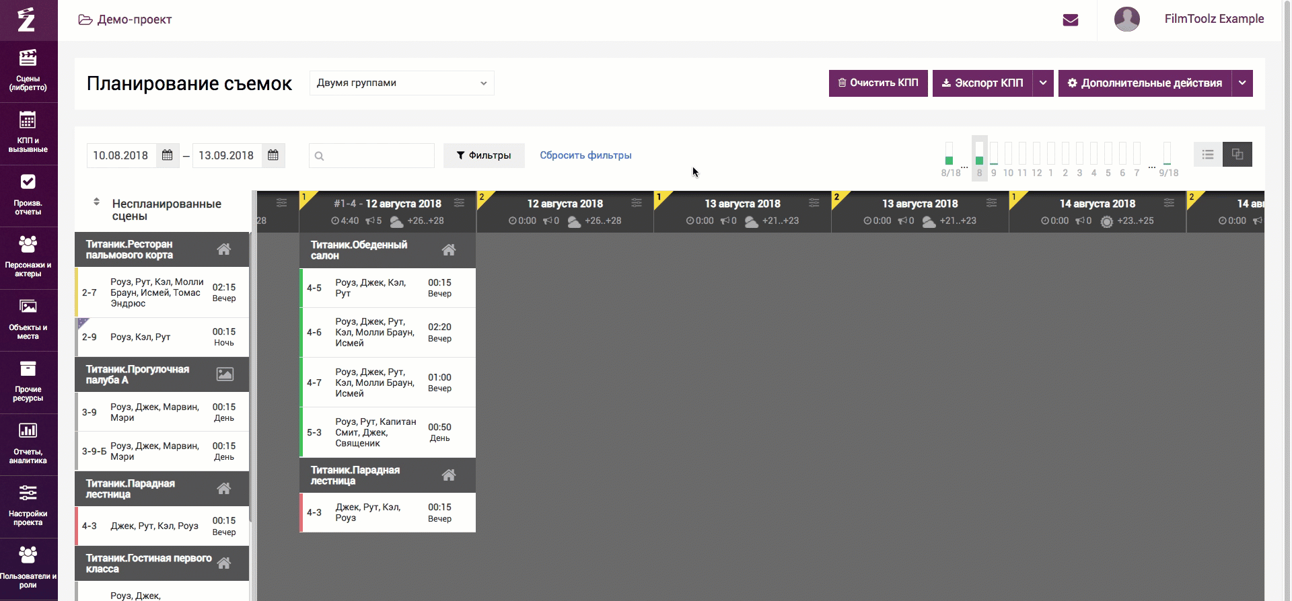The width and height of the screenshot is (1292, 601).
Task: Select scheduled scene 4-5
Action: (x=388, y=288)
